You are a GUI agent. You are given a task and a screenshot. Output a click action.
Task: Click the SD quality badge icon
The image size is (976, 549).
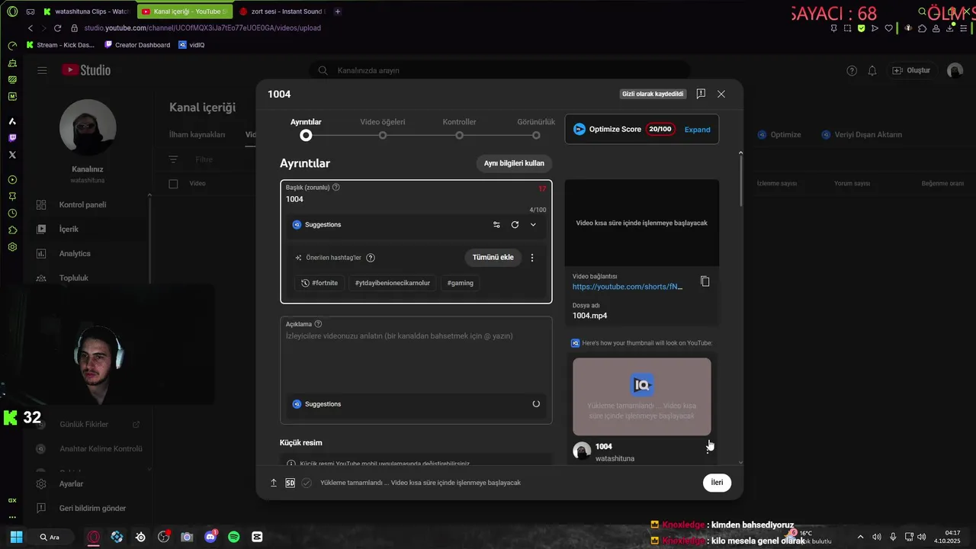coord(291,483)
